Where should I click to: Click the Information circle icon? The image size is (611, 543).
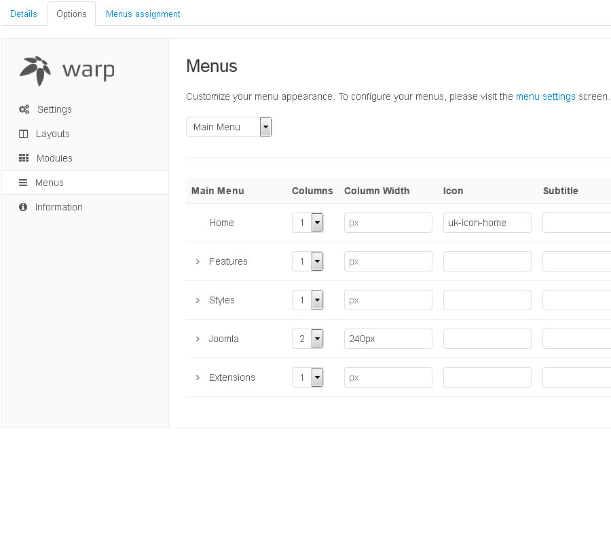click(23, 207)
